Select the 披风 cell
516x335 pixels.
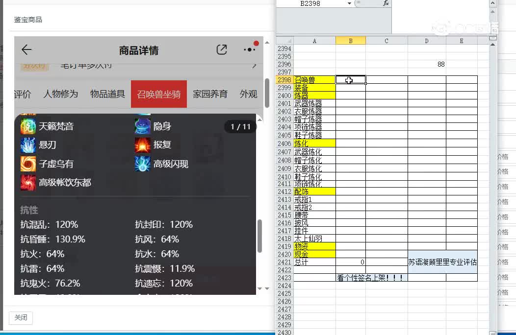(x=314, y=223)
